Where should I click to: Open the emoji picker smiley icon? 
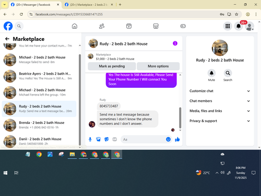click(168, 139)
